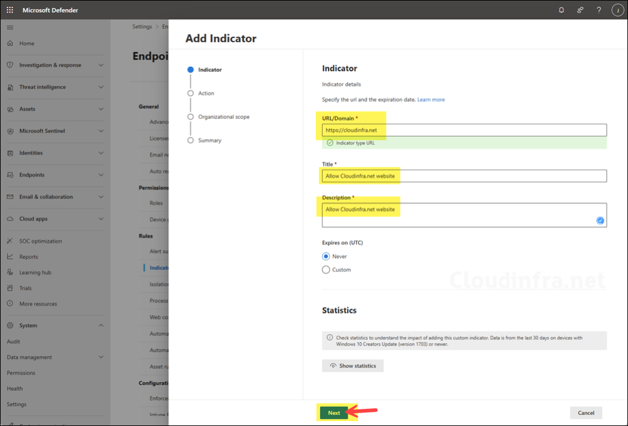
Task: Open the Microsoft 365 app launcher
Action: [x=9, y=10]
